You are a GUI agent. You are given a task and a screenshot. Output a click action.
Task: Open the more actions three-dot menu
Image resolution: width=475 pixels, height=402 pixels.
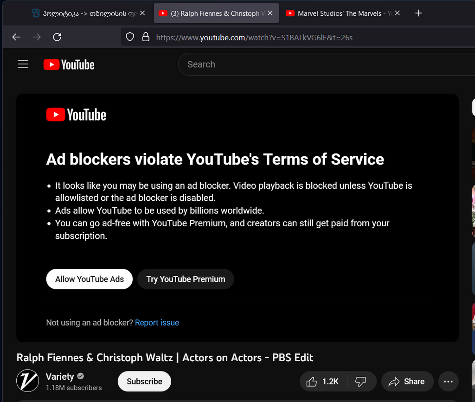click(449, 382)
